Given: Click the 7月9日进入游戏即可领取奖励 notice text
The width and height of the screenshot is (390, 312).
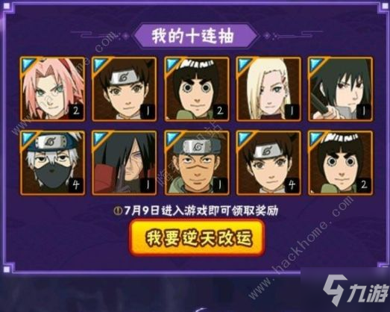Looking at the screenshot, I should pyautogui.click(x=201, y=211).
